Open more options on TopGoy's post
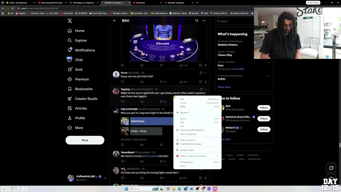This screenshot has width=341, height=192. pos(205,89)
